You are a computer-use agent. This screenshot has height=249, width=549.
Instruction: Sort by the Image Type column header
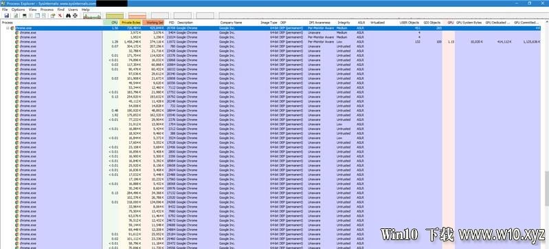[x=269, y=23]
